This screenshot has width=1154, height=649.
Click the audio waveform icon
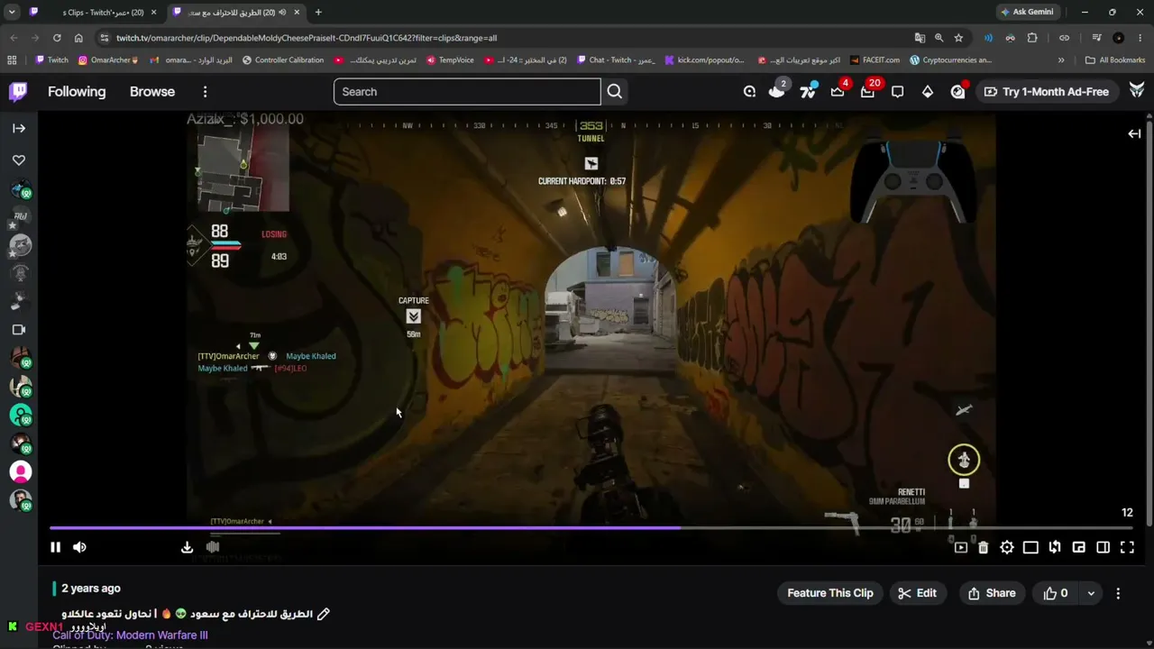pyautogui.click(x=213, y=547)
